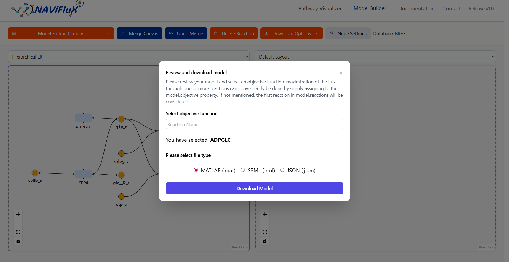The width and height of the screenshot is (509, 262).
Task: Click the Undo Merge arrow icon
Action: [171, 33]
